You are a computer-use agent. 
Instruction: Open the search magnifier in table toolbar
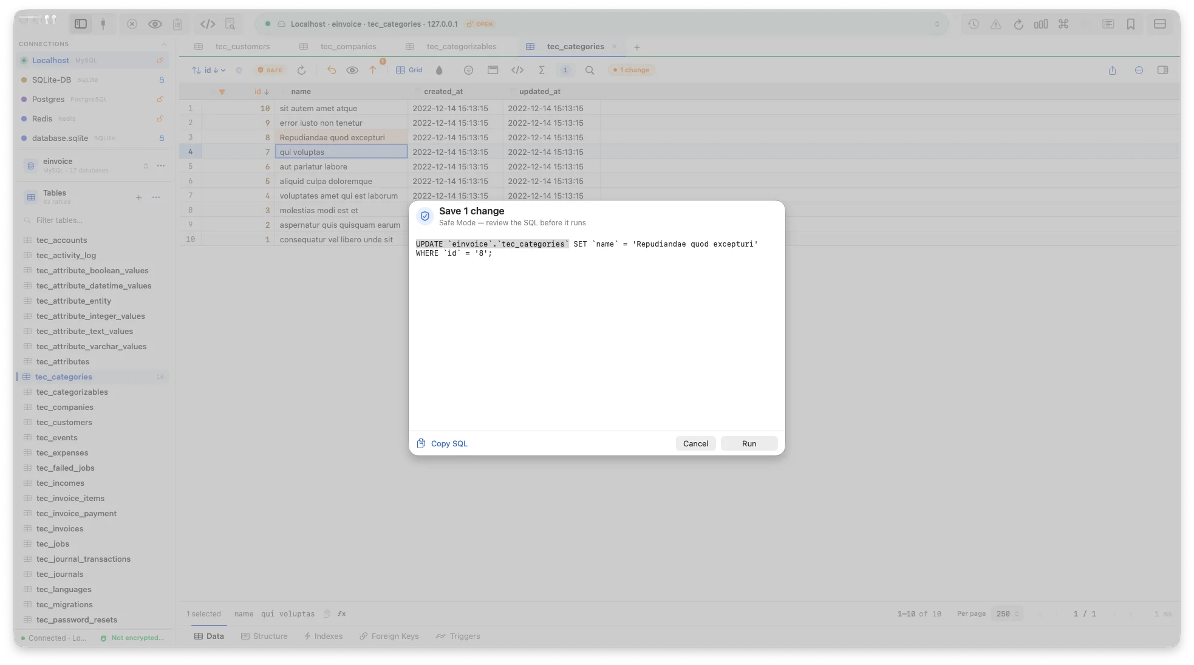coord(590,70)
